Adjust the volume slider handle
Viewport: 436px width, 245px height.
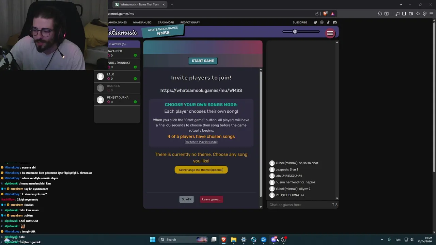295,32
